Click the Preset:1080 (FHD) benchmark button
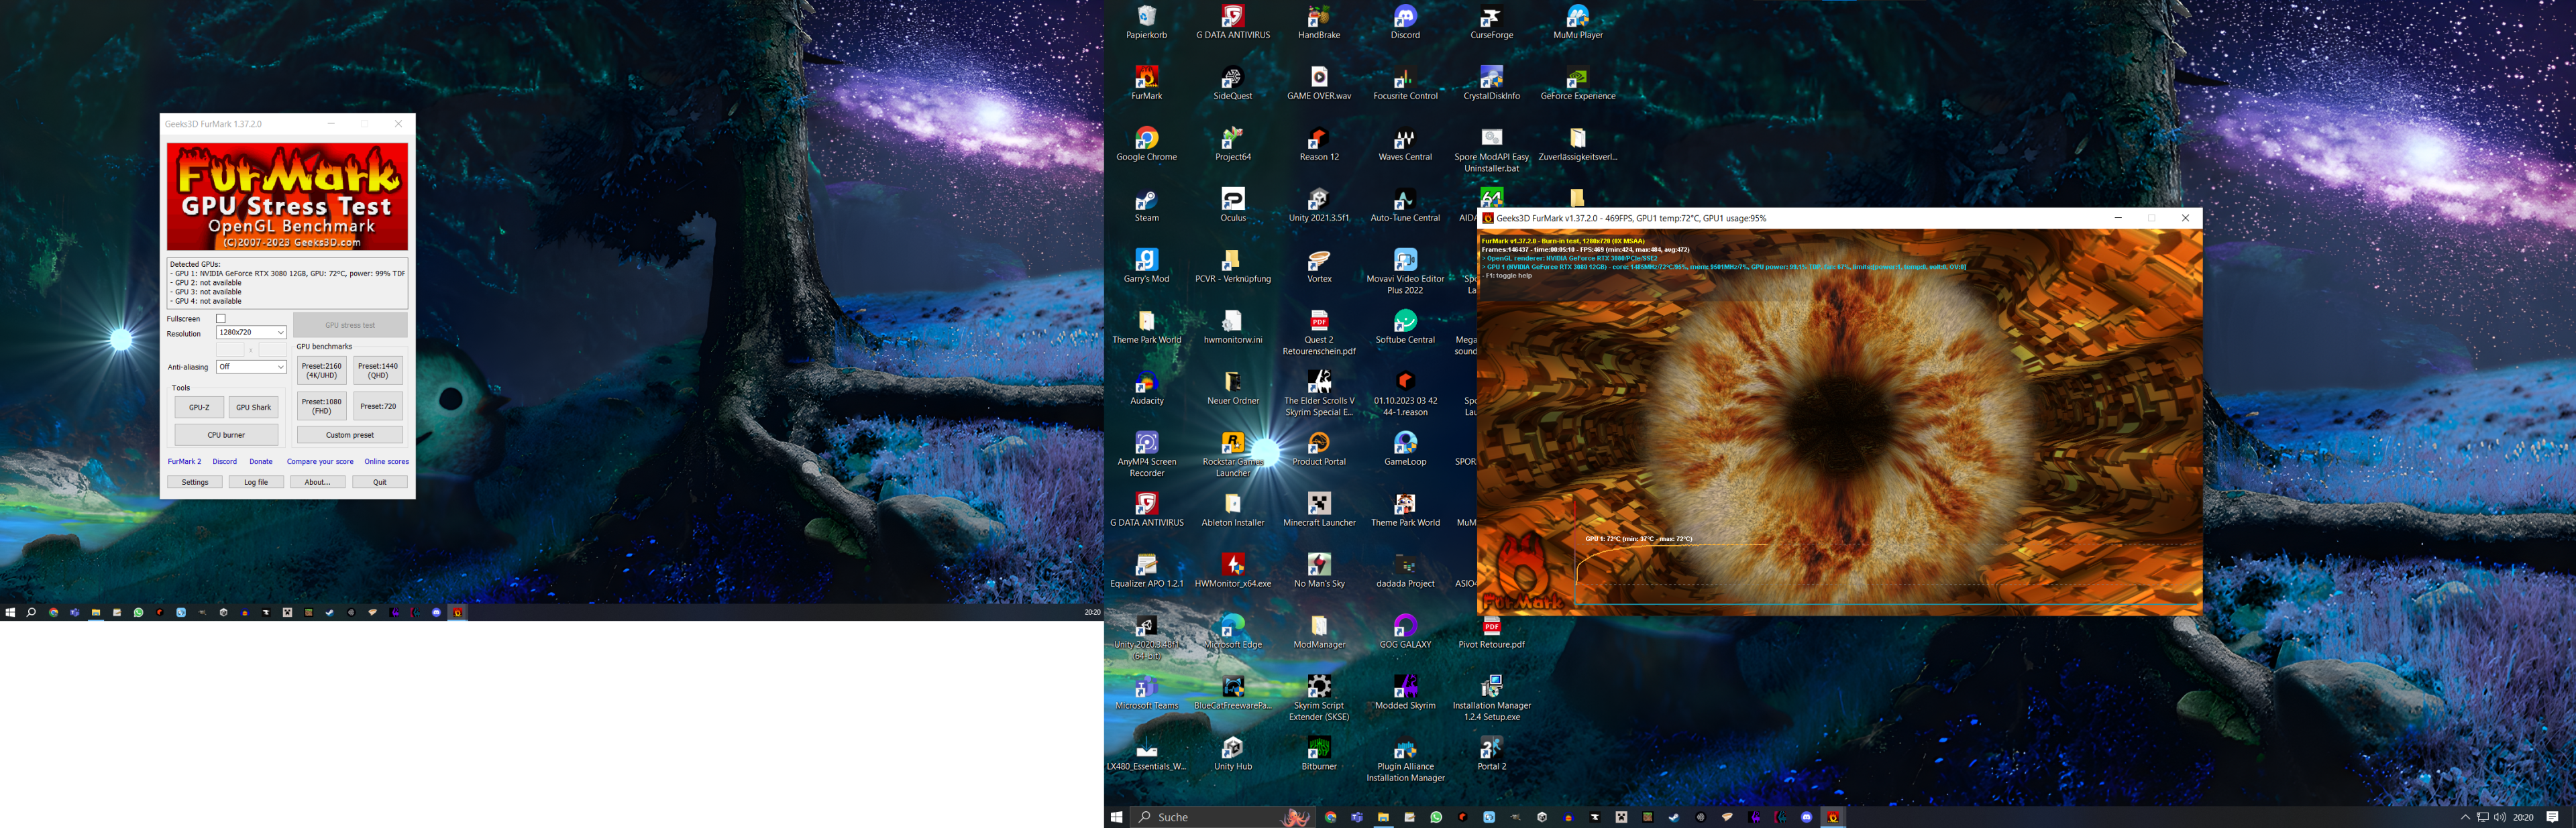 (x=321, y=406)
